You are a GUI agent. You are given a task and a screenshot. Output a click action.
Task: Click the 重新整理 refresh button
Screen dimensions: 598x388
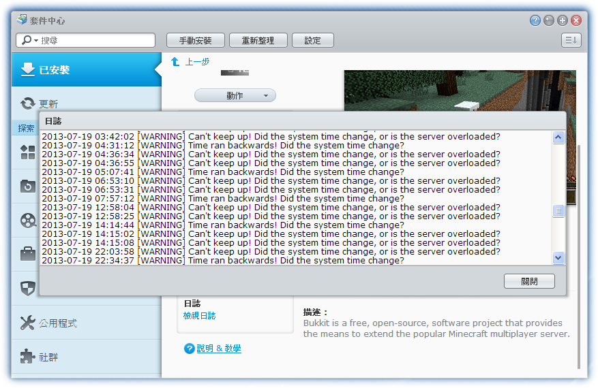(258, 40)
